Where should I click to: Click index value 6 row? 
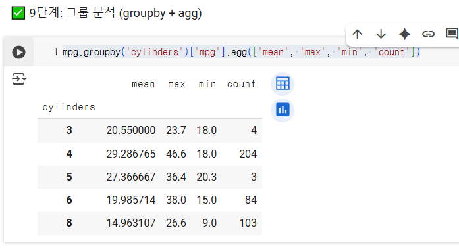69,200
